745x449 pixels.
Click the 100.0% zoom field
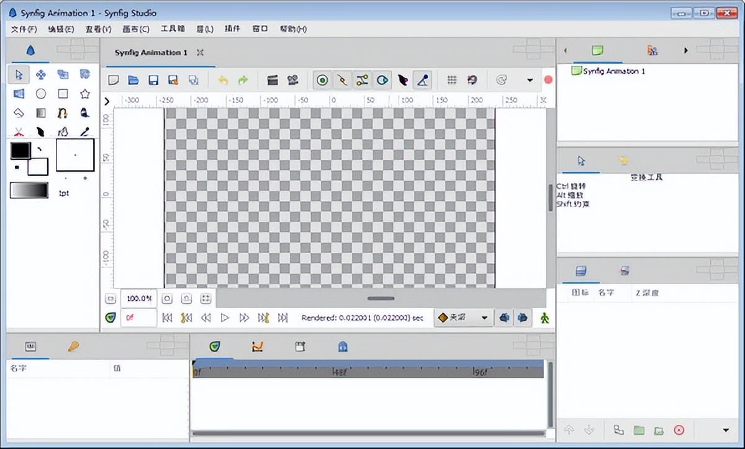[x=138, y=298]
